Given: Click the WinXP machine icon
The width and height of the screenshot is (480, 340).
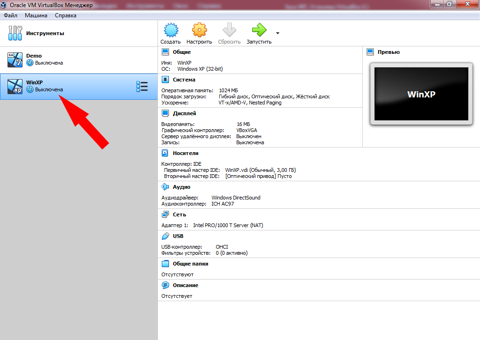Looking at the screenshot, I should [x=15, y=86].
